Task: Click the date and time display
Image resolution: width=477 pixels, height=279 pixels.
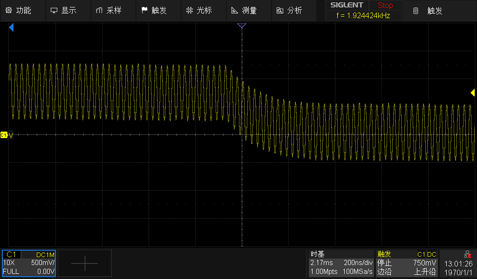Action: [458, 268]
